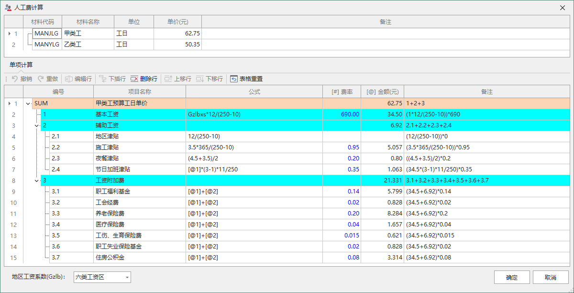This screenshot has height=293, width=574.
Task: Collapse the SUM root row
Action: tap(28, 103)
